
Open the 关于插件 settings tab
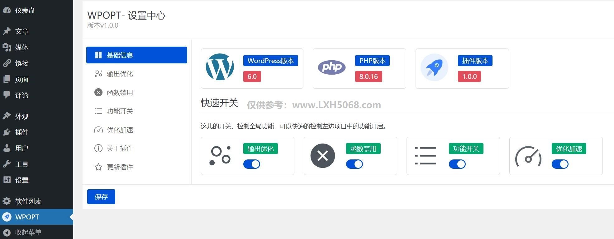[137, 148]
